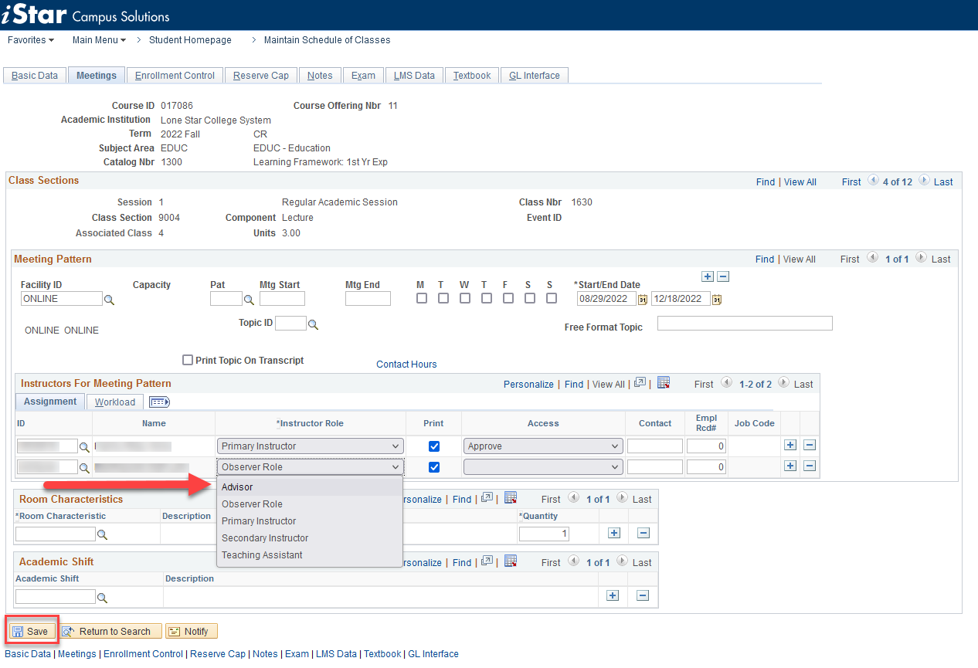The width and height of the screenshot is (978, 668).
Task: Go to next Class Section
Action: tap(923, 181)
